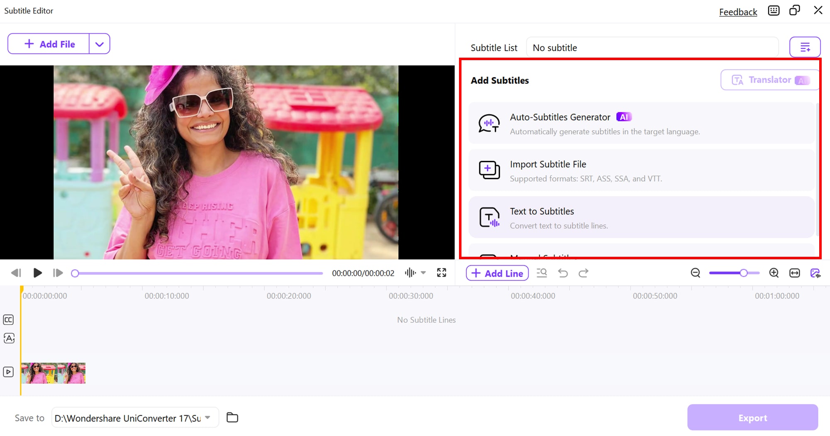Redo the last action
The image size is (830, 436).
583,273
